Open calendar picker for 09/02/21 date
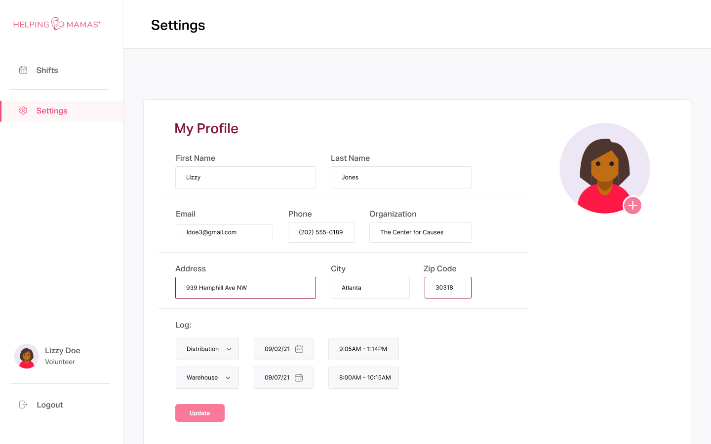 (x=299, y=349)
